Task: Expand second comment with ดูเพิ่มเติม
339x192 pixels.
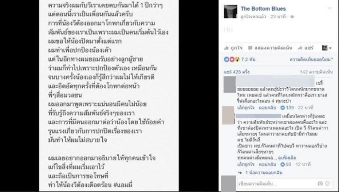Action: (287, 158)
